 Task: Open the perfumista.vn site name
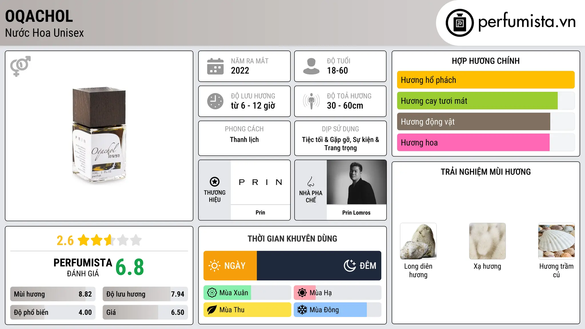coord(527,22)
